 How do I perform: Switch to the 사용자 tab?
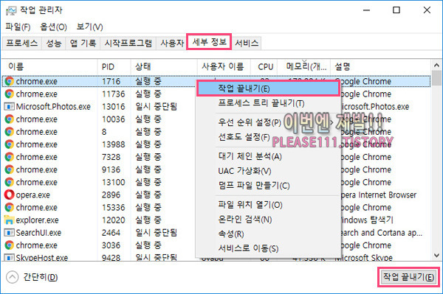coord(172,43)
